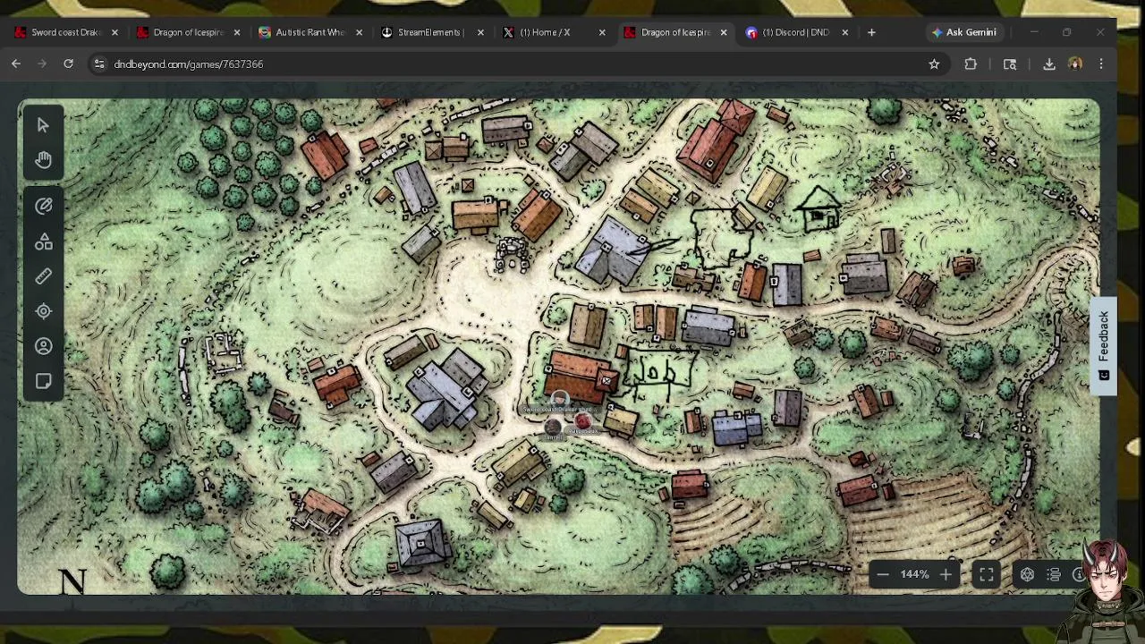1145x644 pixels.
Task: Select the ruler measure tool
Action: [x=43, y=276]
